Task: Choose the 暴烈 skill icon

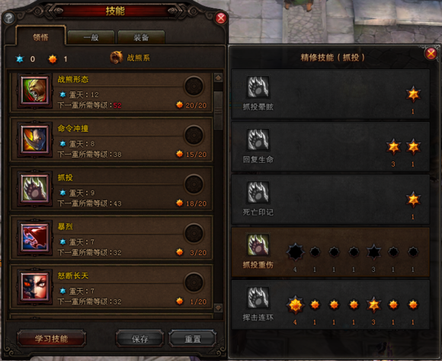Action: 34,238
